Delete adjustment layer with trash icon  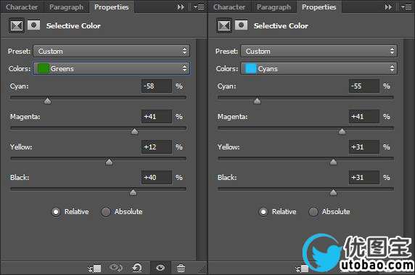[x=181, y=268]
